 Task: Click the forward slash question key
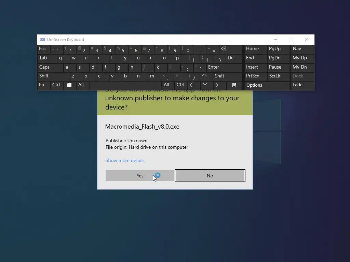[x=193, y=76]
